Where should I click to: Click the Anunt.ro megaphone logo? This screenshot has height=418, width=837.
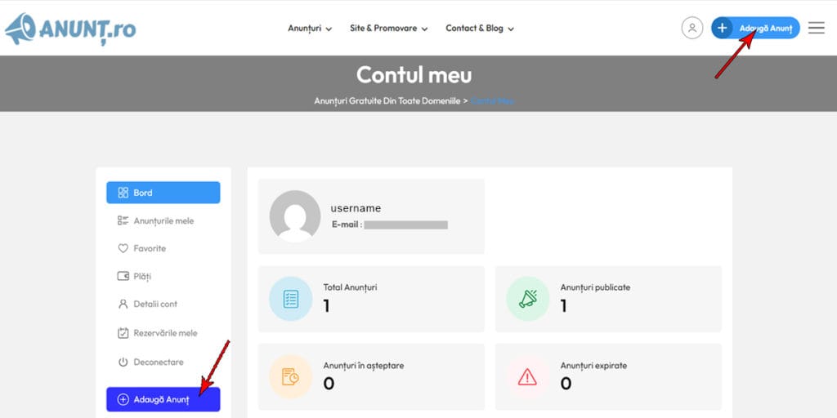click(70, 29)
